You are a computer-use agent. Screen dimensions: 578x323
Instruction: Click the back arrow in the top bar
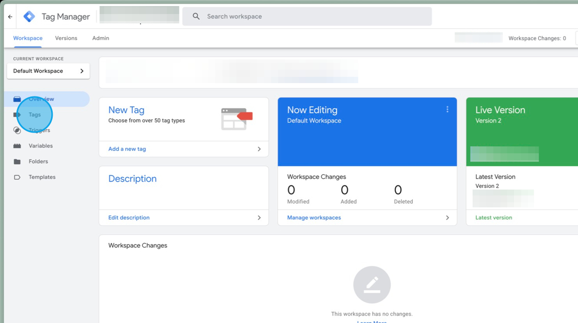[x=9, y=16]
